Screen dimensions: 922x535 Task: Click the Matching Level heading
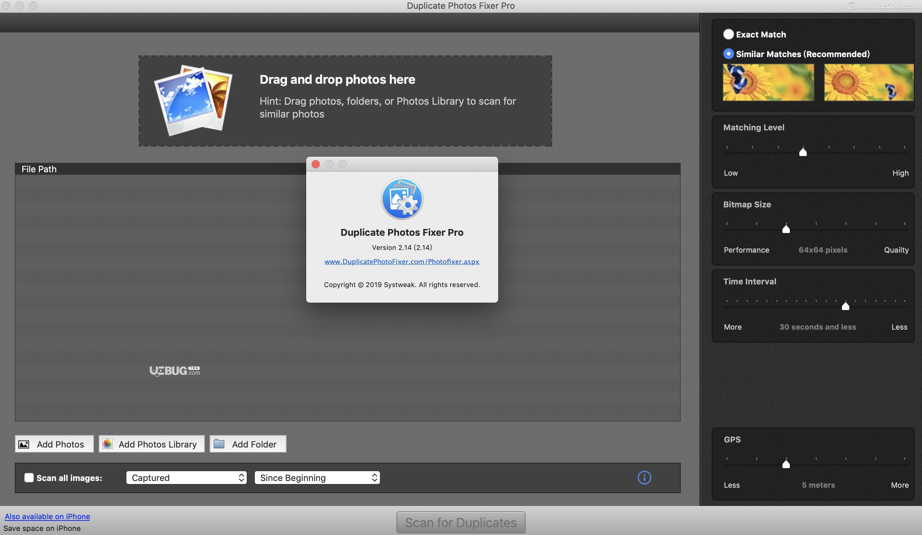754,127
